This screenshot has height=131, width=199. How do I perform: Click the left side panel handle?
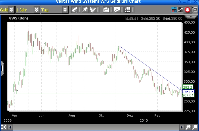(x=2, y=68)
